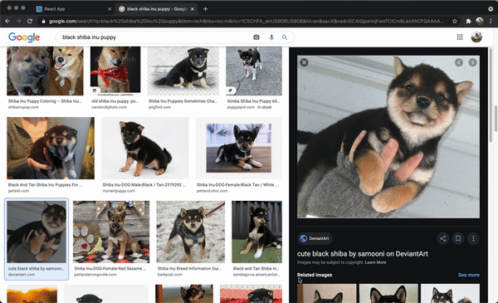Open the Chrome extensions puzzle icon
The width and height of the screenshot is (498, 303).
click(468, 22)
